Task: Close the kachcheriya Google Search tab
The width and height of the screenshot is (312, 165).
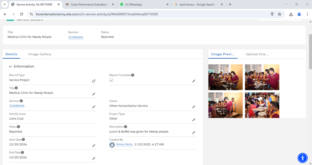Action: coord(222,4)
